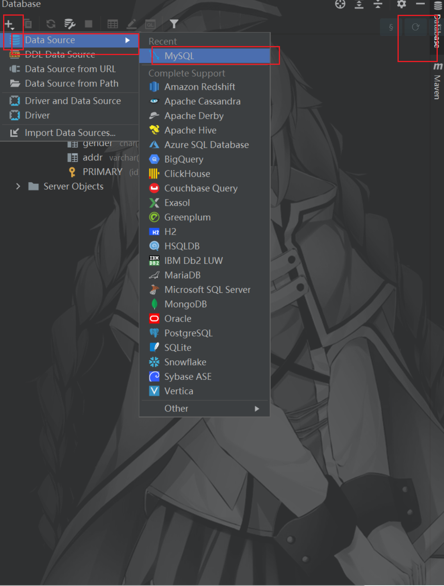The width and height of the screenshot is (444, 586).
Task: Choose Vertica data source
Action: (205, 391)
